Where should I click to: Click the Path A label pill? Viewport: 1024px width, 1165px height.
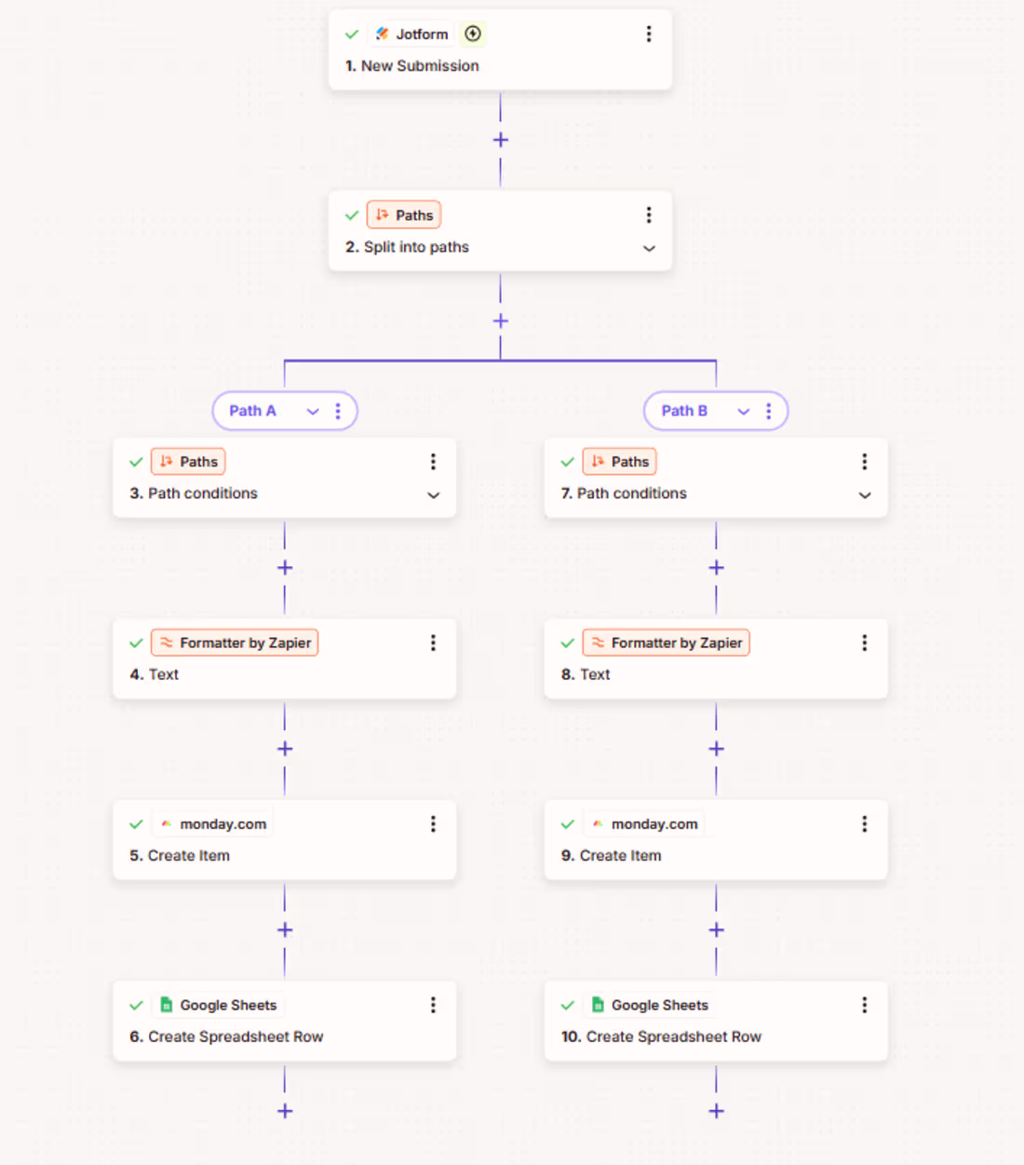(x=252, y=411)
